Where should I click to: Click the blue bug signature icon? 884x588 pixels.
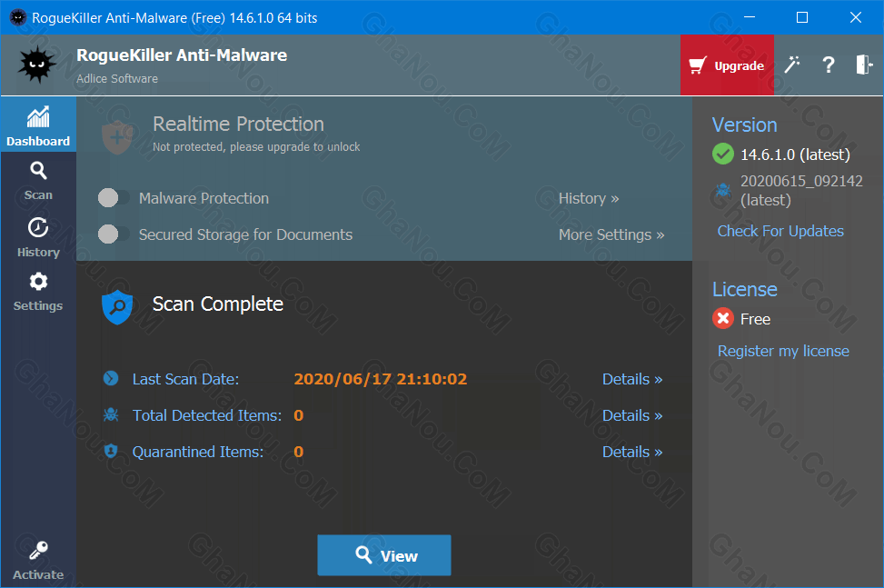723,190
